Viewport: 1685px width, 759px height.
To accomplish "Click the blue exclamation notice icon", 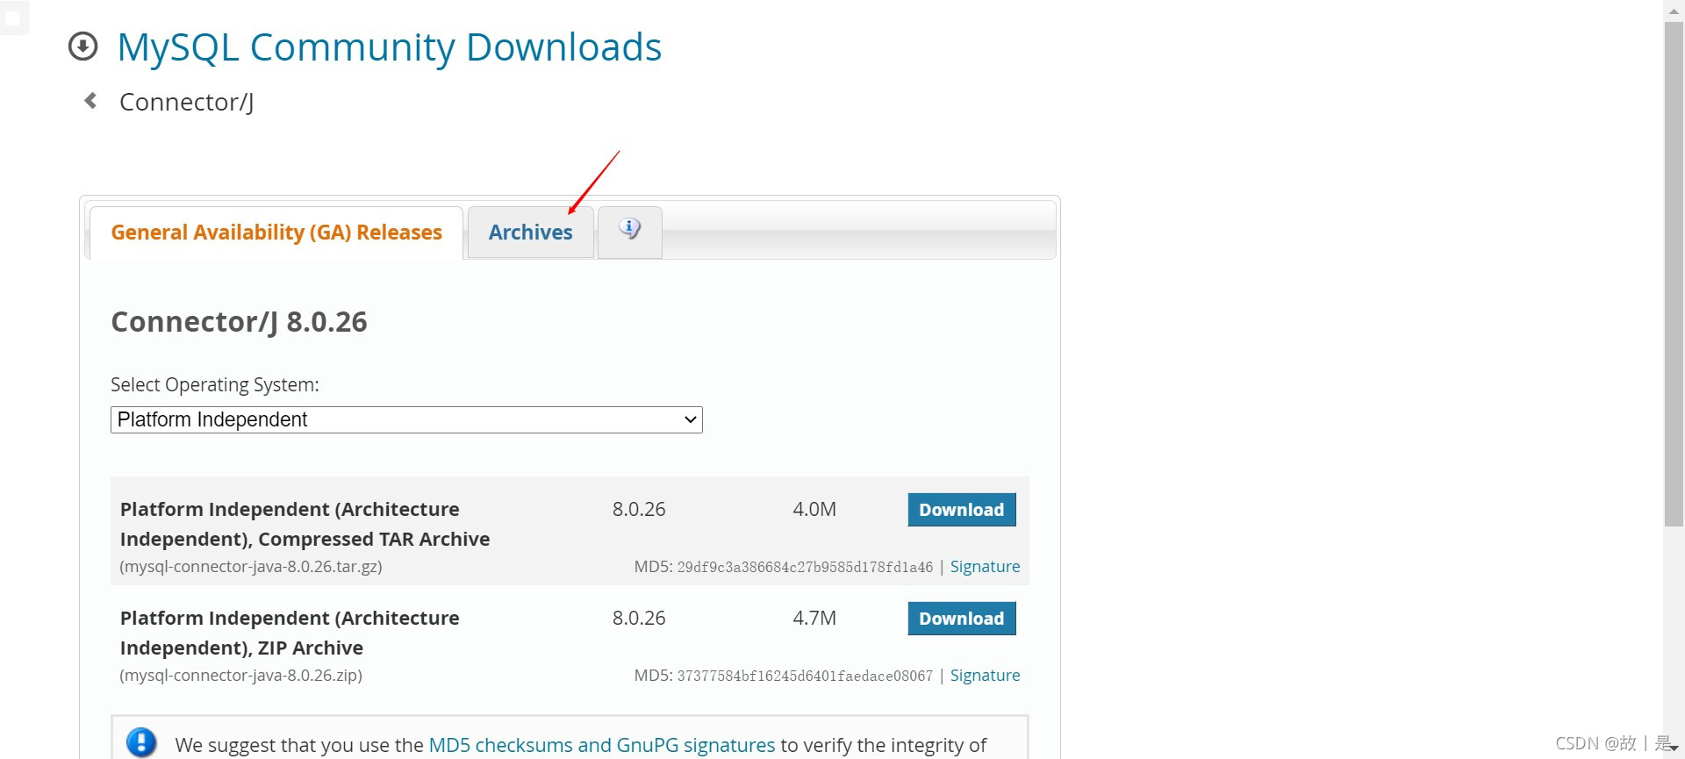I will (x=141, y=742).
